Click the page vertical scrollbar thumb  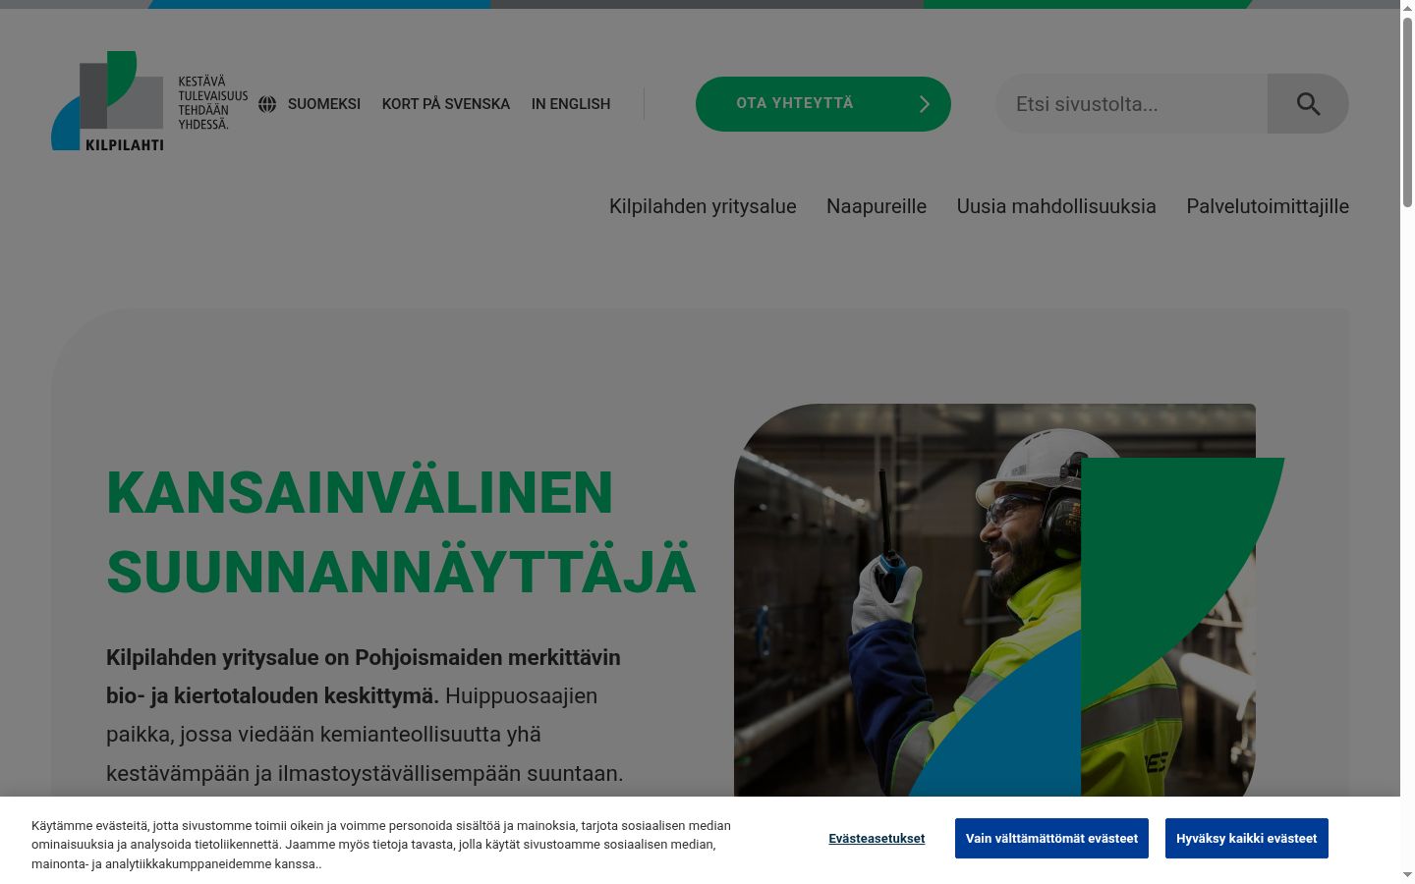tap(1407, 110)
